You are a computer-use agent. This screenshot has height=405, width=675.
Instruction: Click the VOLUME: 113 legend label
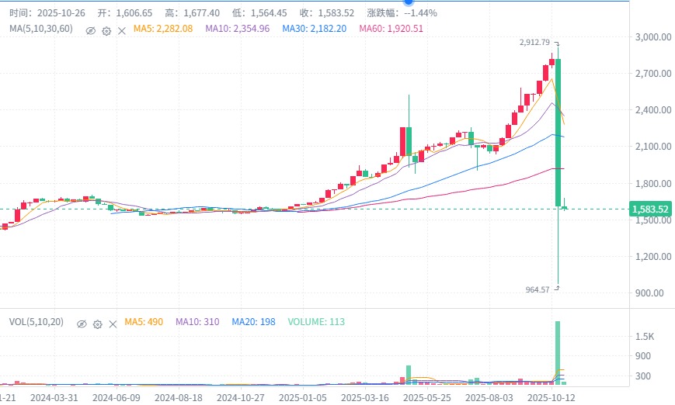[x=316, y=322]
